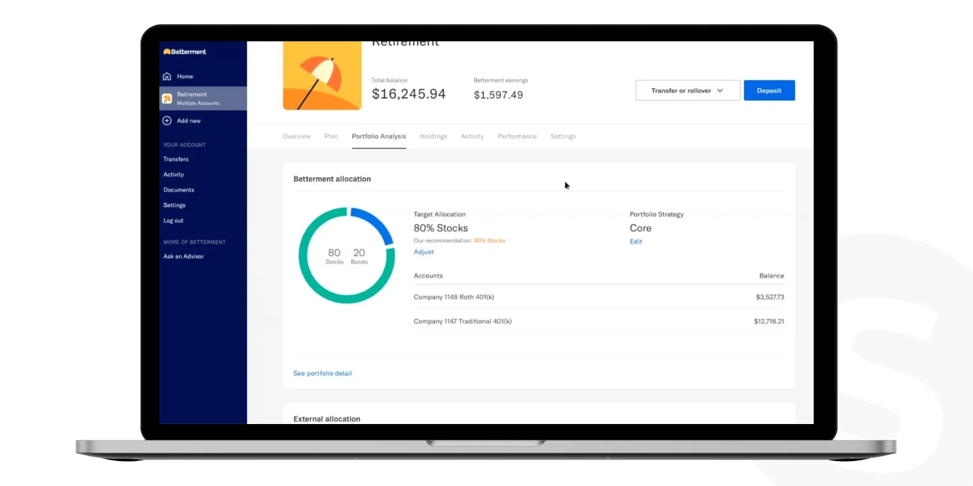
Task: Click the large umbrella goal image
Action: point(322,75)
